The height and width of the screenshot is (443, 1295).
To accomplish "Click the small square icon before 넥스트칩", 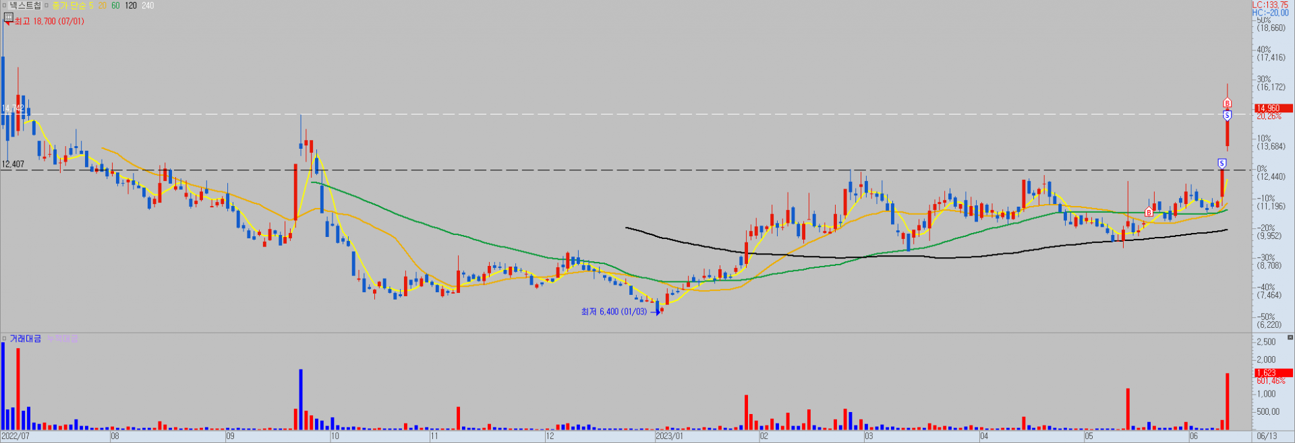I will pos(4,5).
